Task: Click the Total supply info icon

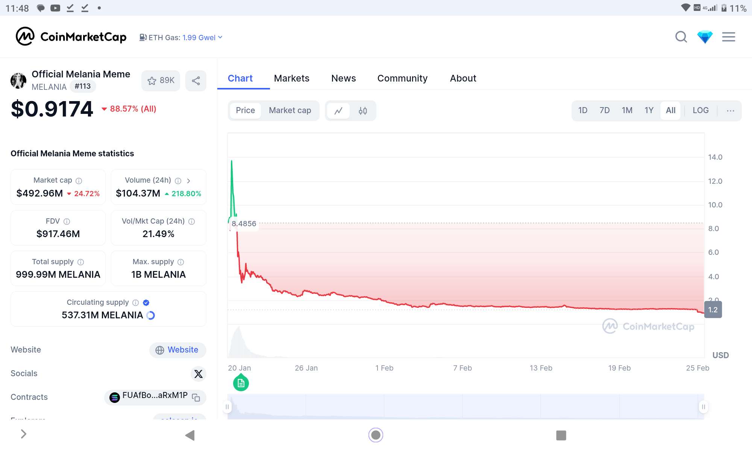Action: [x=80, y=262]
